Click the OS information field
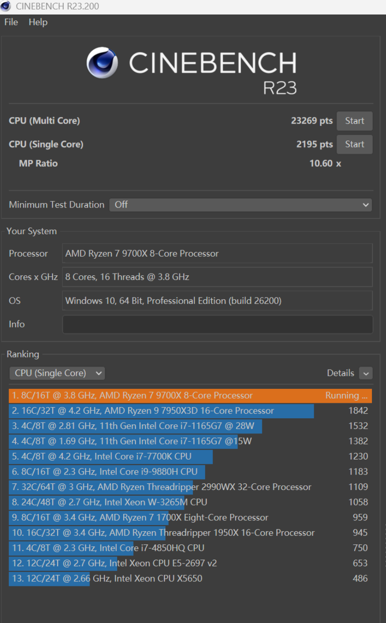Screen dimensions: 386x623 [x=217, y=301]
